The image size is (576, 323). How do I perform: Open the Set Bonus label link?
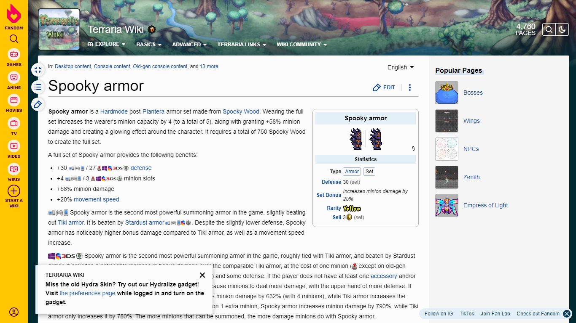(329, 195)
